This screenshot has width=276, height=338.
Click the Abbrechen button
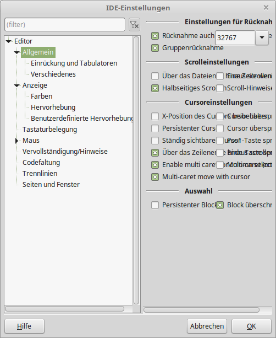[x=207, y=326]
